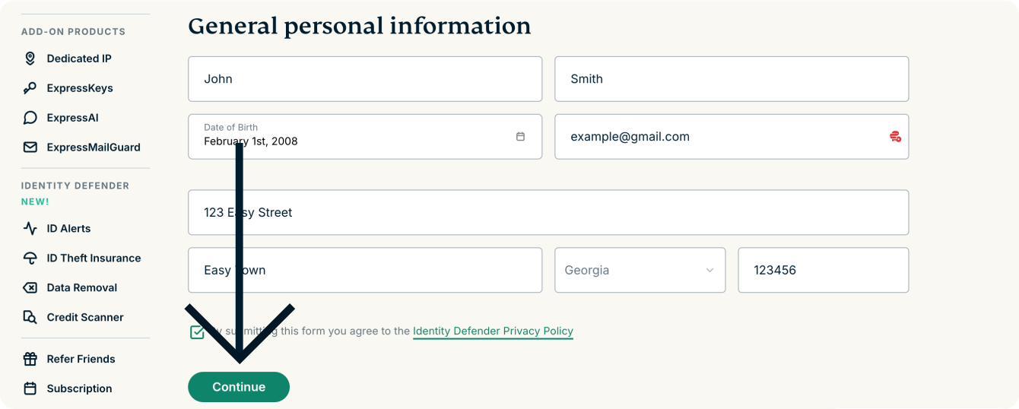Click the Credit Scanner magnifier icon
Viewport: 1019px width, 409px height.
pos(30,317)
